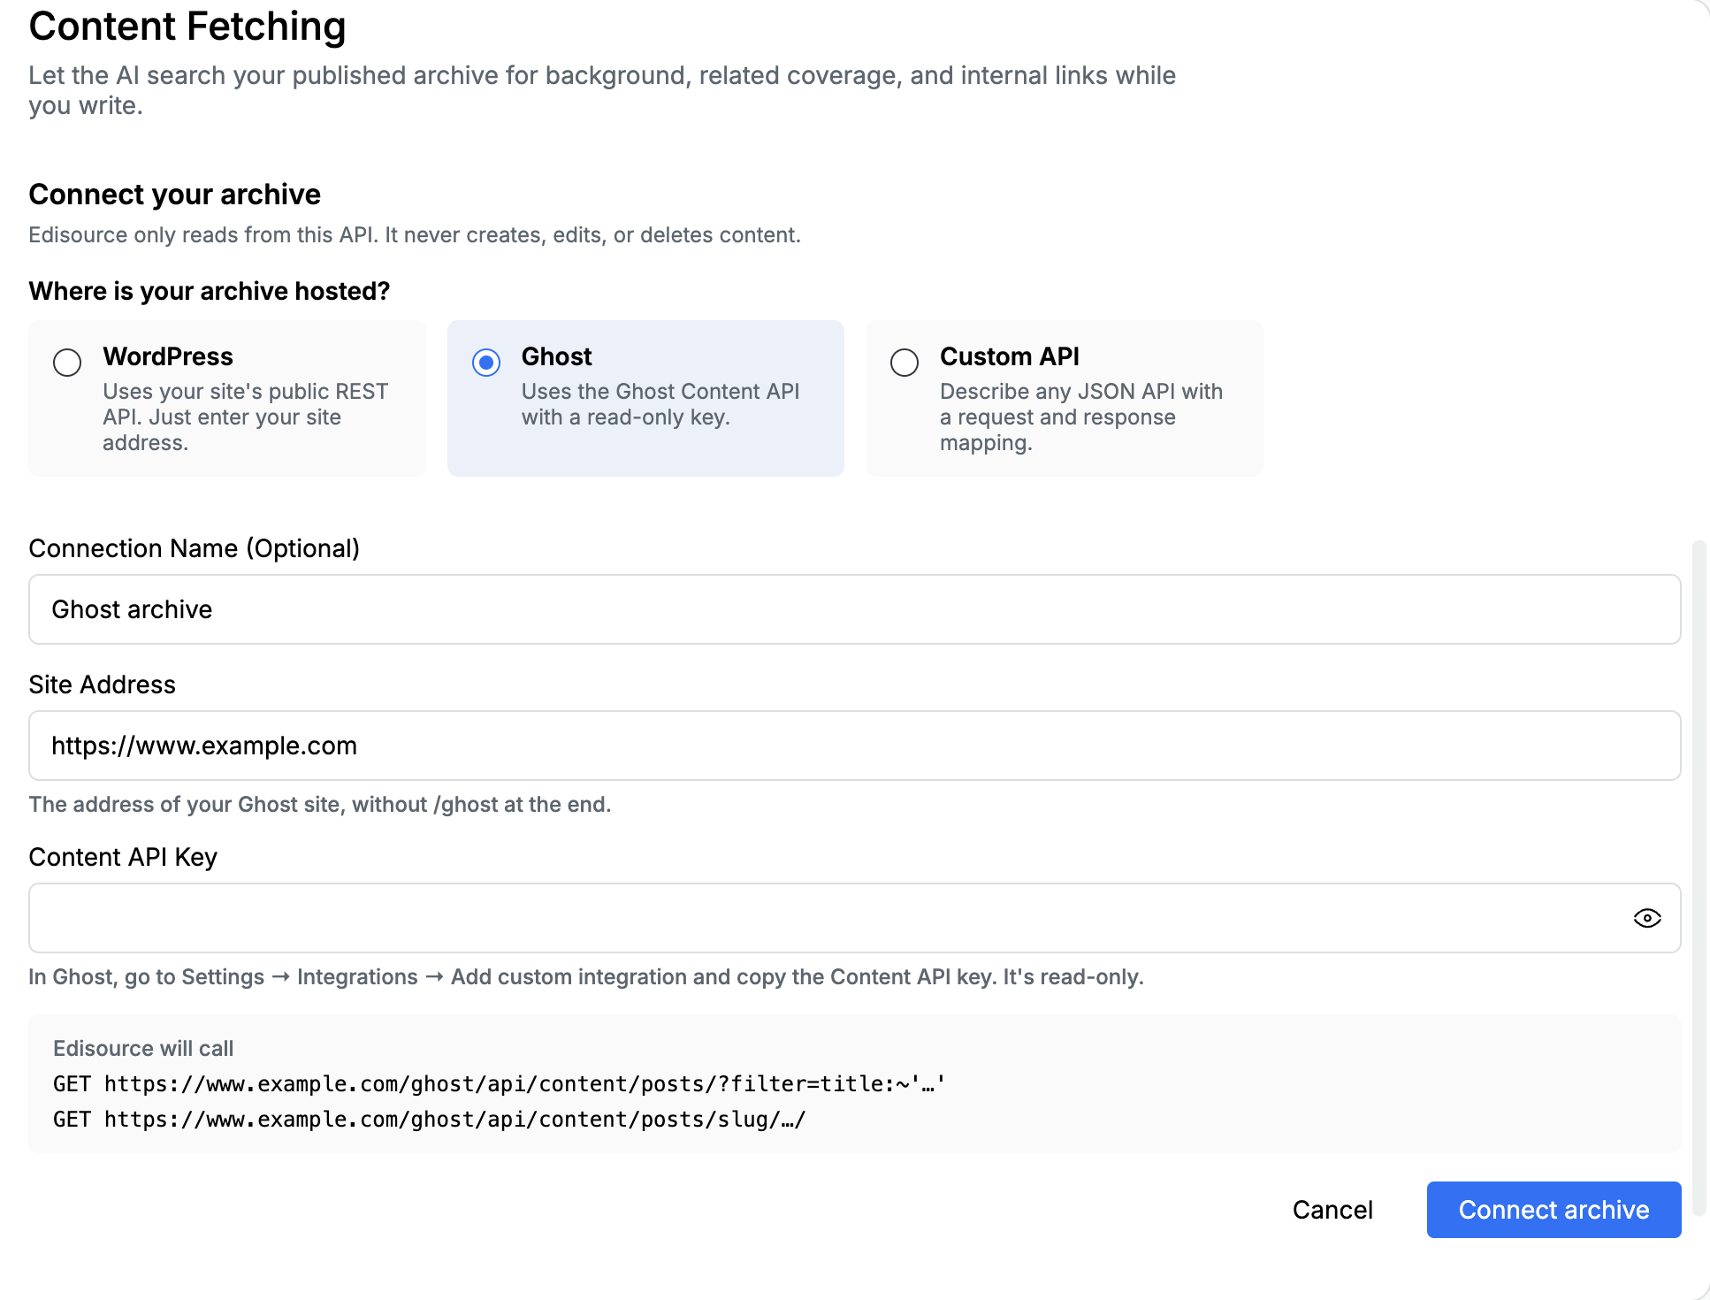Click the Custom API description text
Viewport: 1710px width, 1300px height.
click(x=1080, y=417)
